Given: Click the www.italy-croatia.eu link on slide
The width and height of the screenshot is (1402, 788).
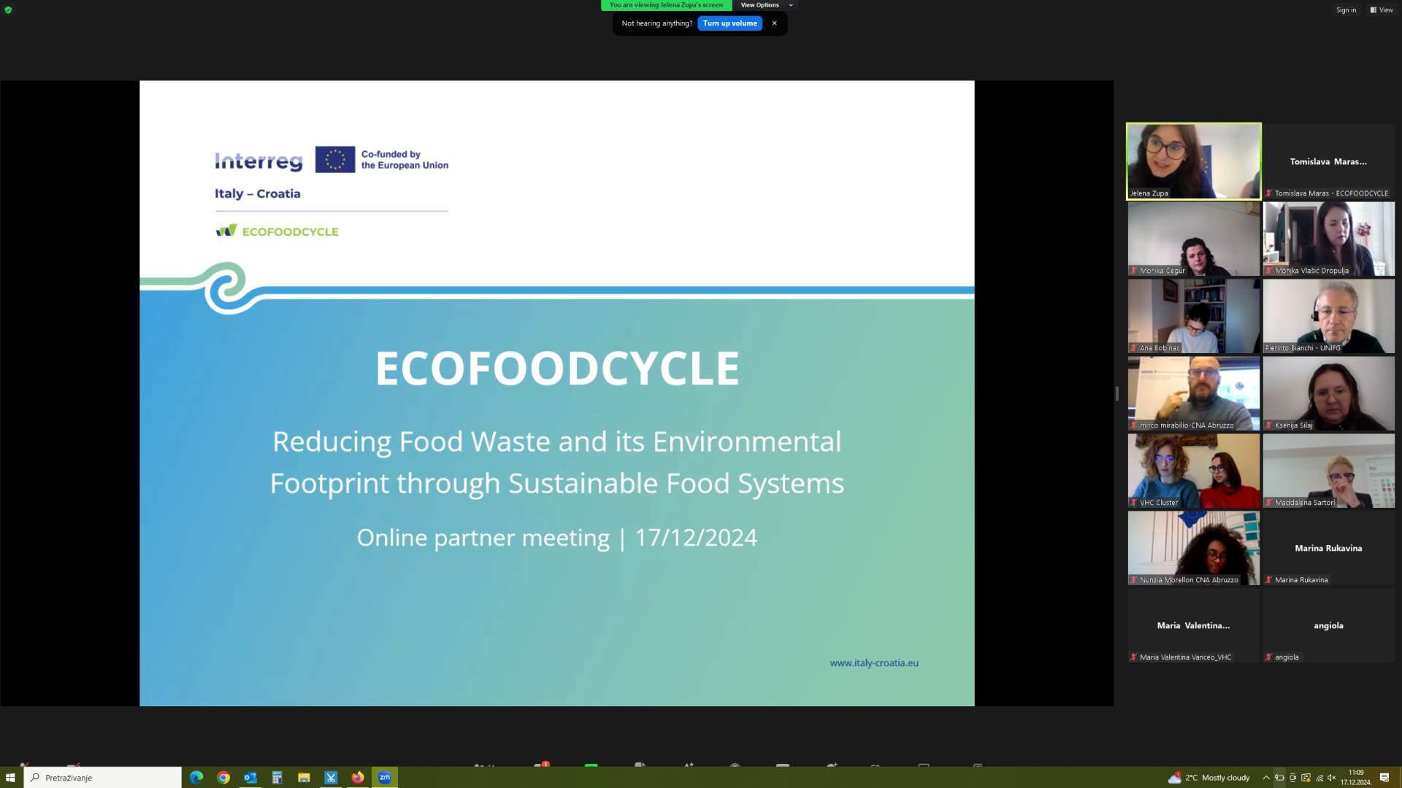Looking at the screenshot, I should pos(874,663).
